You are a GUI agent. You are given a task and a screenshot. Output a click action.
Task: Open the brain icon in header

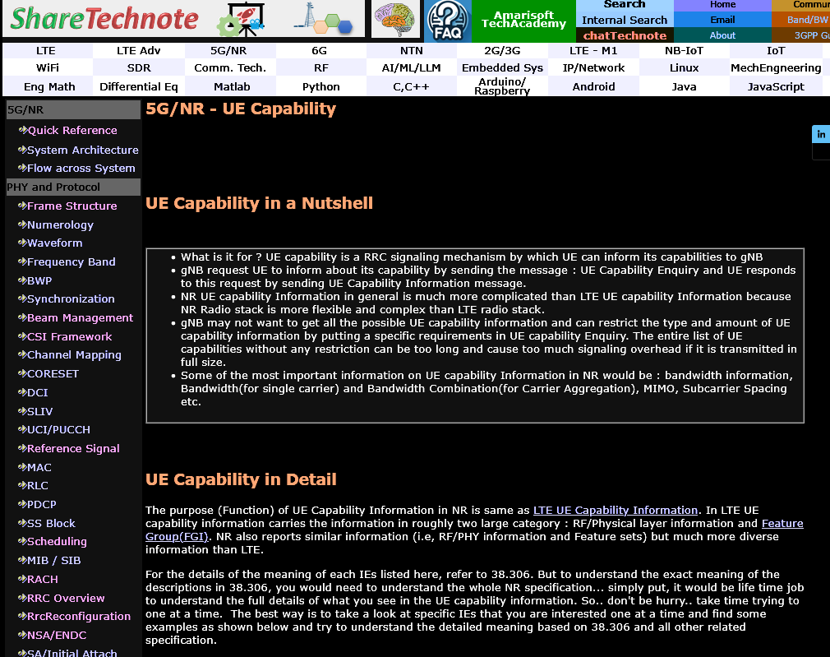click(x=395, y=19)
